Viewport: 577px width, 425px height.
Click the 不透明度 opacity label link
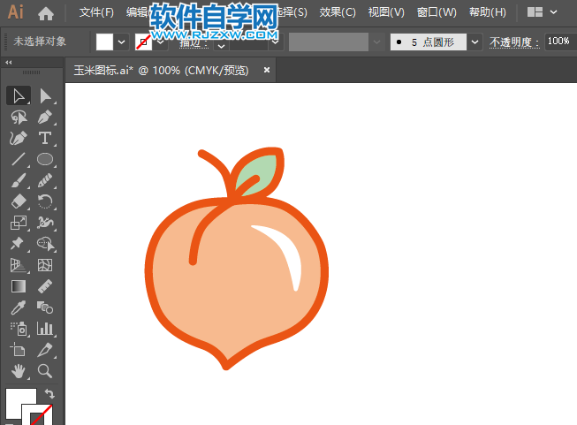click(514, 42)
